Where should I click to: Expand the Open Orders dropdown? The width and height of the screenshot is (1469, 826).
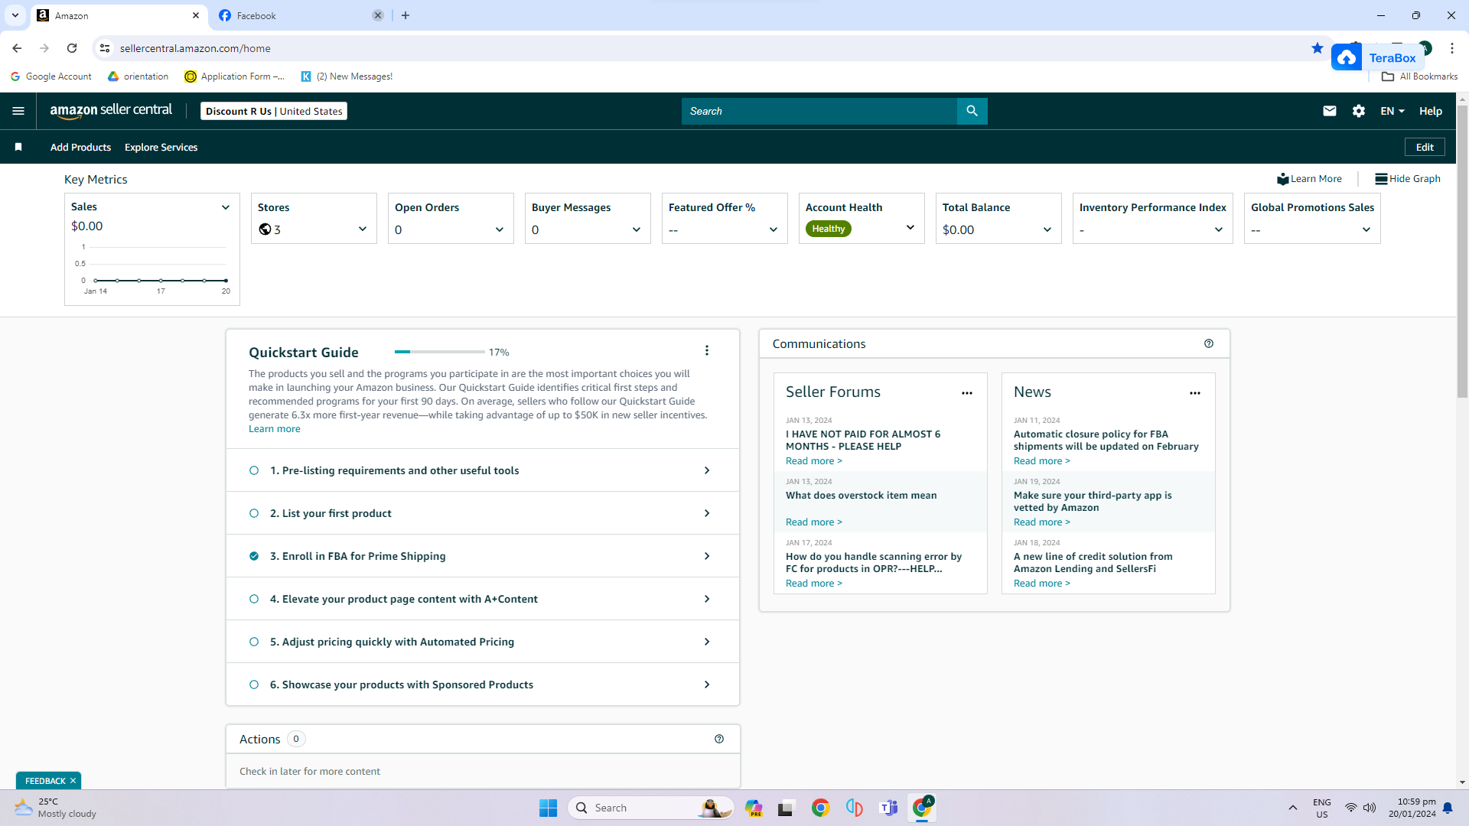click(x=500, y=229)
